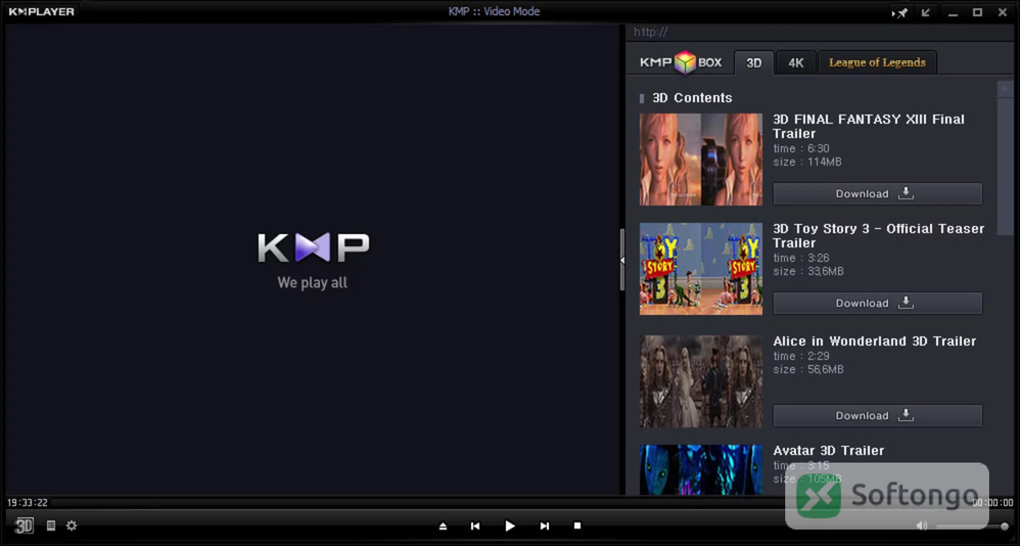Open the playlist editor icon
The width and height of the screenshot is (1020, 546).
51,525
